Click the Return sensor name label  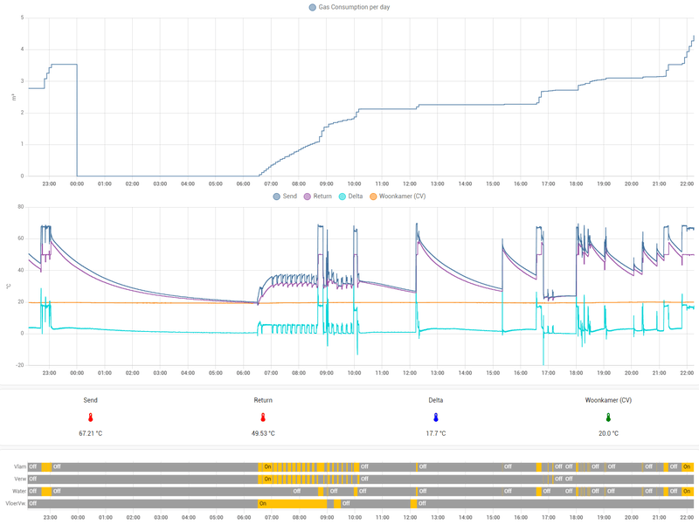(263, 400)
